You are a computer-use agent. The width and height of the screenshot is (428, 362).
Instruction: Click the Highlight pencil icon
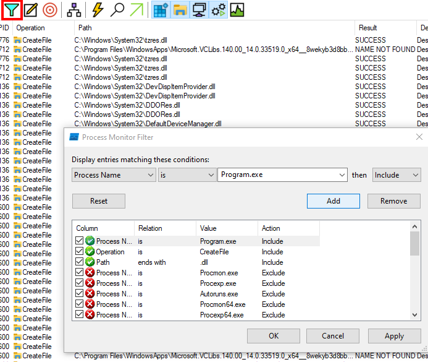point(31,10)
